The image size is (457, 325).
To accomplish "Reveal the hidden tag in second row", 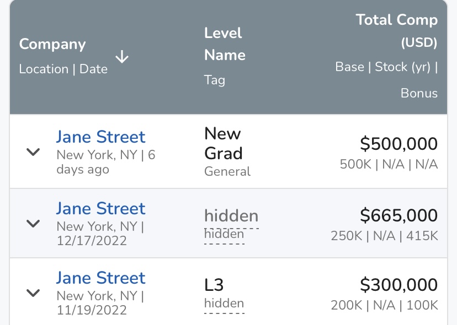I will point(224,234).
